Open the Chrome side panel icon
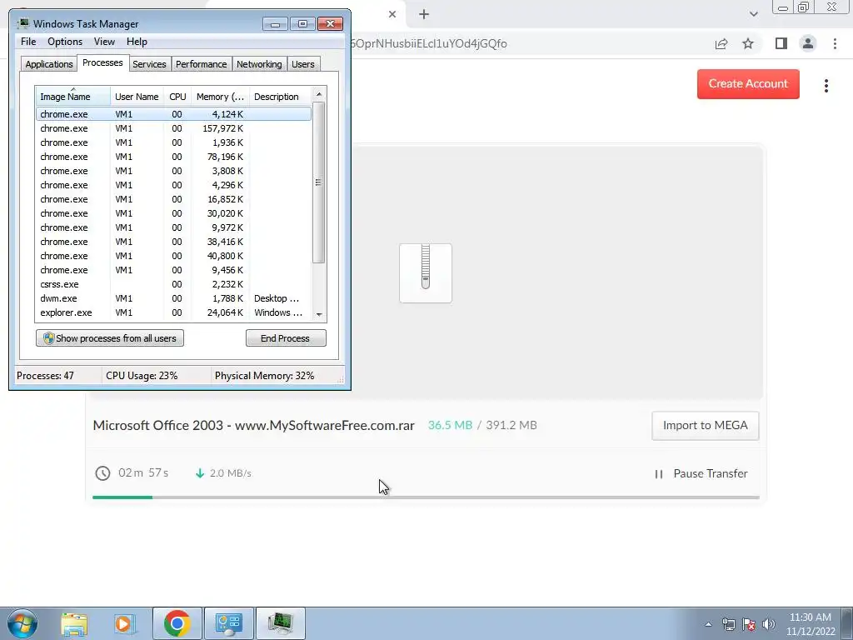The height and width of the screenshot is (640, 853). (781, 43)
